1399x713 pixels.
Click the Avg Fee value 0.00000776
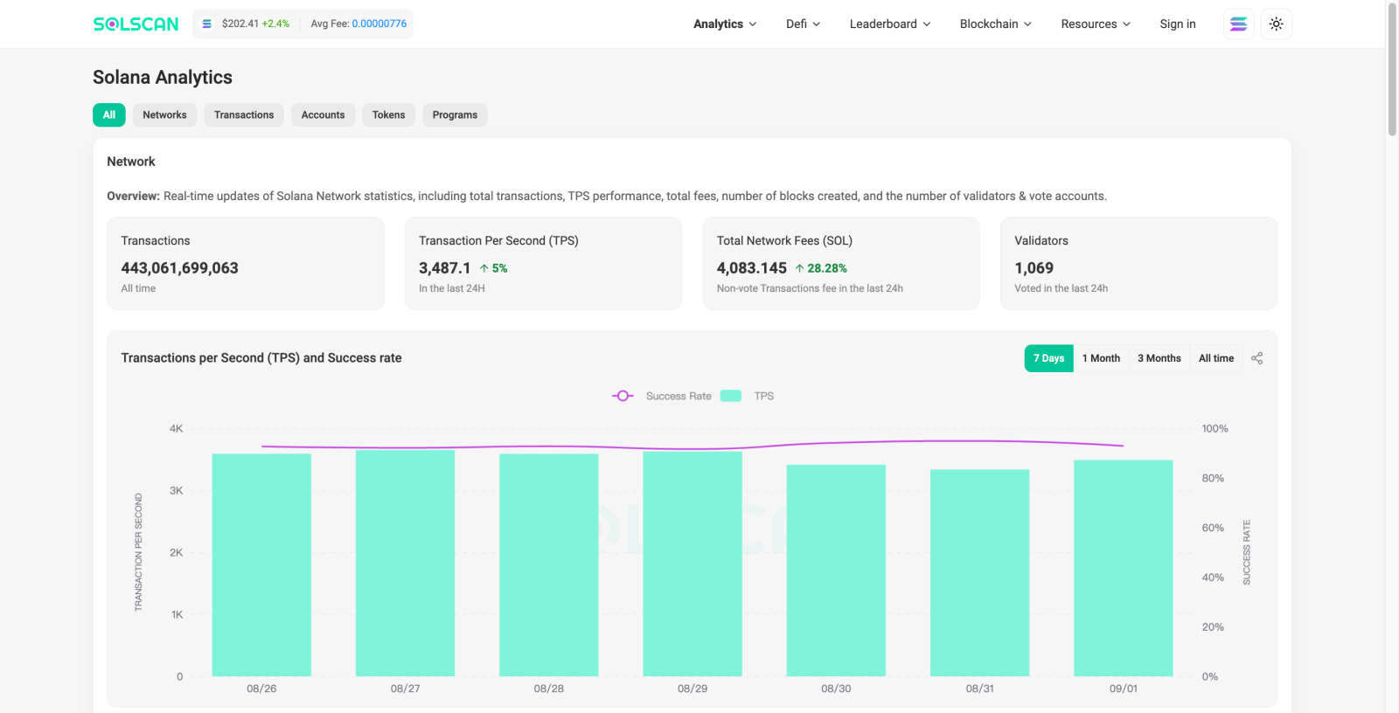tap(379, 24)
